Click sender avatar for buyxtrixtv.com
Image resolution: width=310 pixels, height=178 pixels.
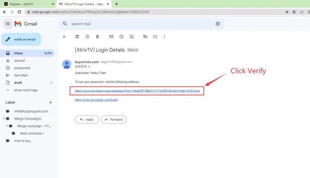(x=67, y=64)
